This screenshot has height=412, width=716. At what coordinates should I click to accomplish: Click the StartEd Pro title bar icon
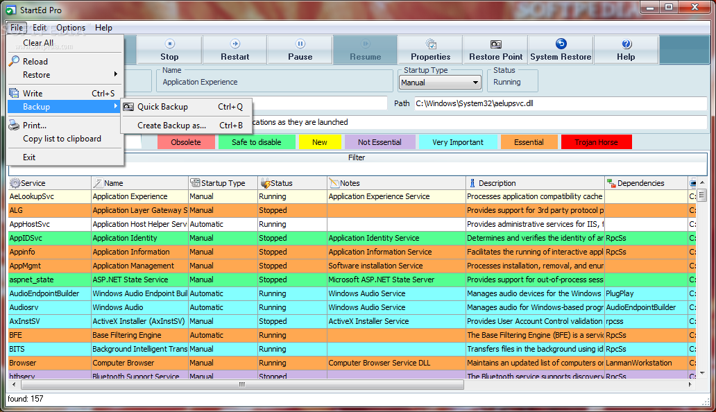10,10
